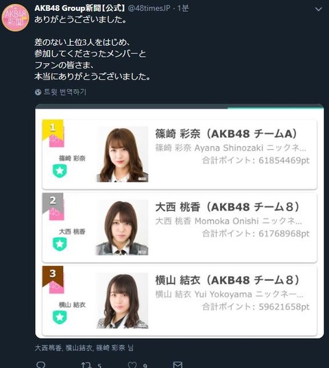Open Momoka Onishi's portrait photo
The height and width of the screenshot is (368, 329).
122,228
